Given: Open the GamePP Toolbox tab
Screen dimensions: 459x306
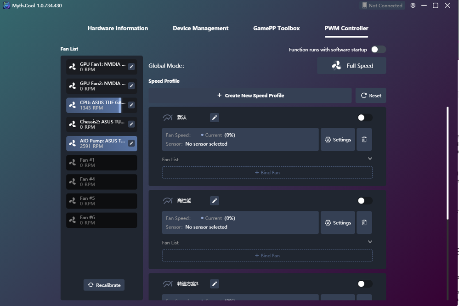Looking at the screenshot, I should point(276,28).
